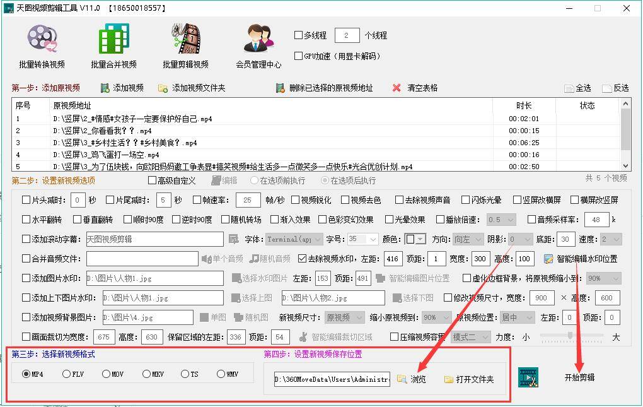This screenshot has width=643, height=407.
Task: Click the font picker icon after scrolling text field
Action: [x=233, y=239]
